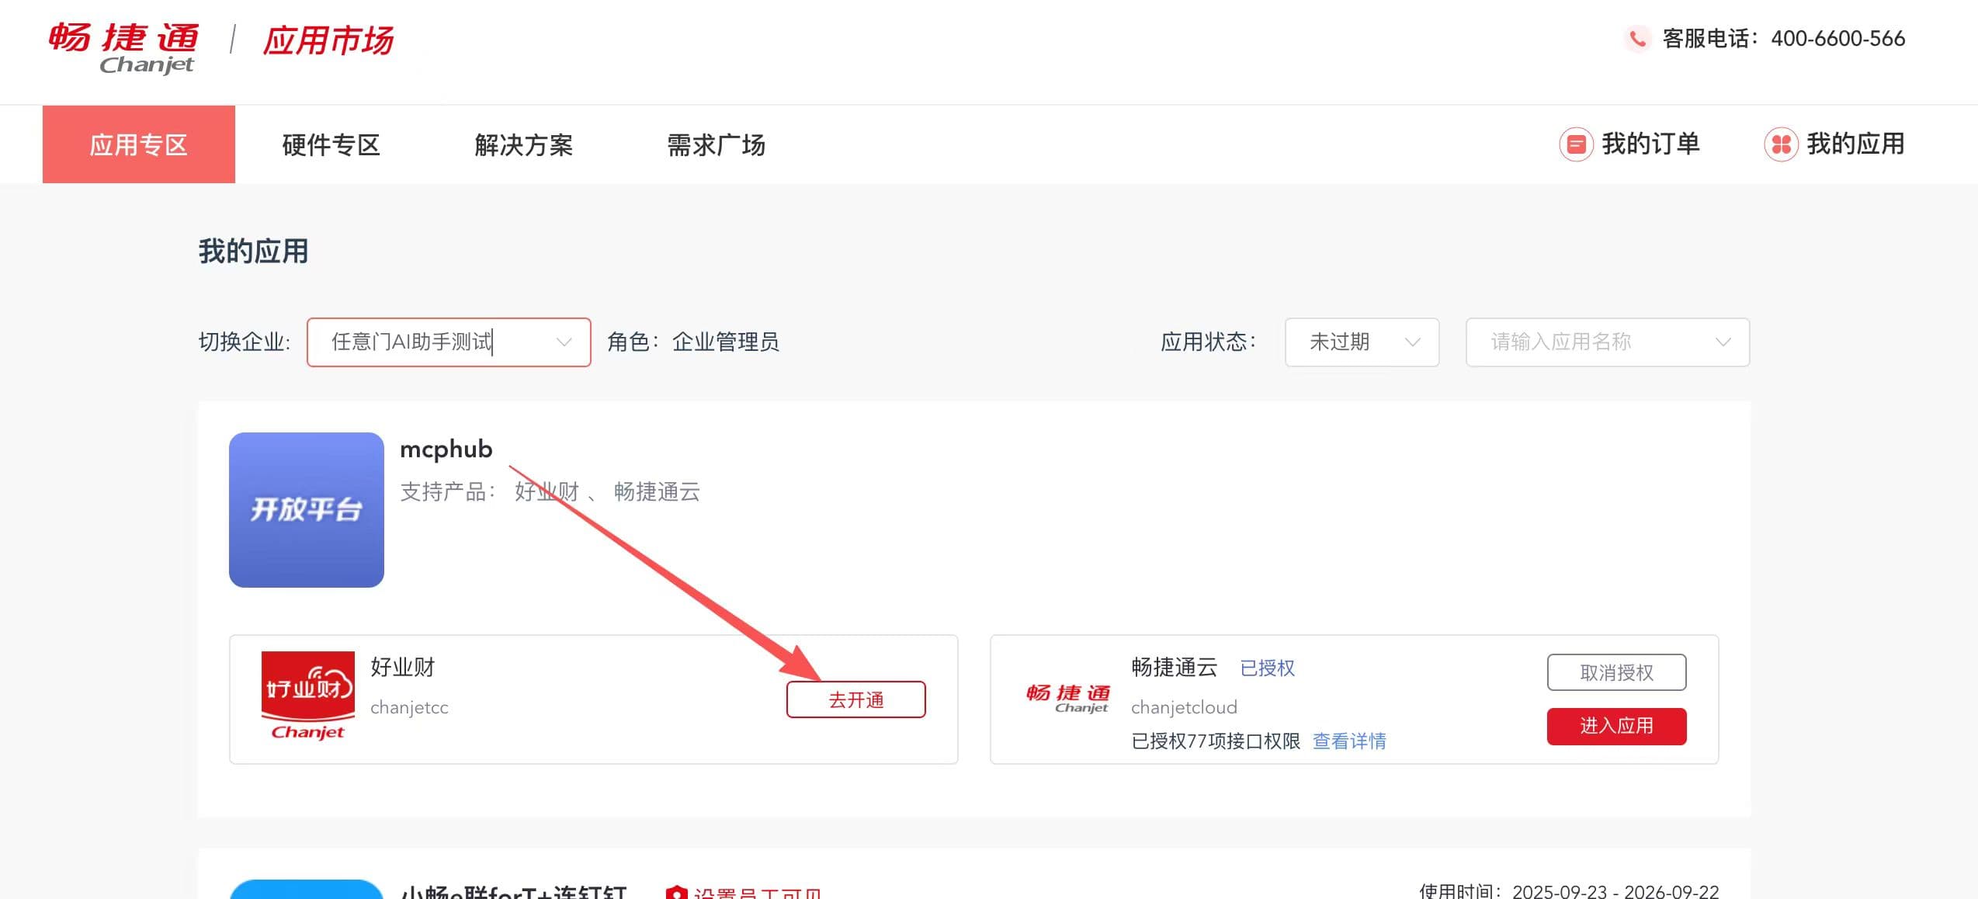
Task: Click the 角色: 企业管理员 text
Action: (x=693, y=342)
